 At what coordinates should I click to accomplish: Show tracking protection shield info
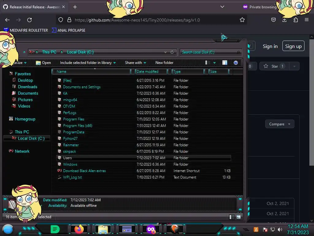click(x=61, y=20)
